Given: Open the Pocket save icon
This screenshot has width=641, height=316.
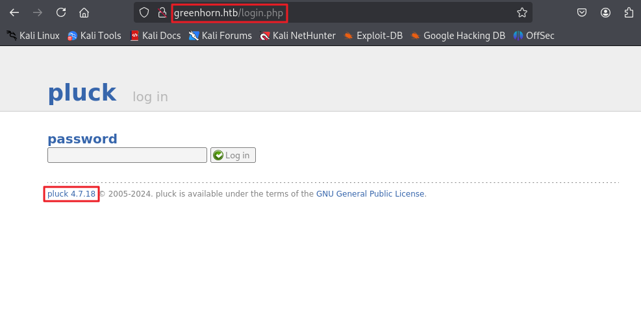Looking at the screenshot, I should pyautogui.click(x=582, y=13).
